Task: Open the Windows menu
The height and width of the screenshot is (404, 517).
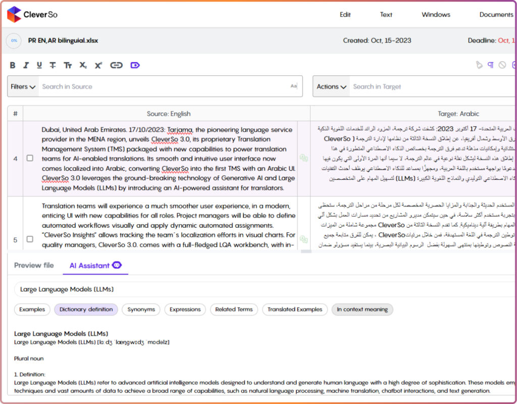Action: tap(436, 15)
